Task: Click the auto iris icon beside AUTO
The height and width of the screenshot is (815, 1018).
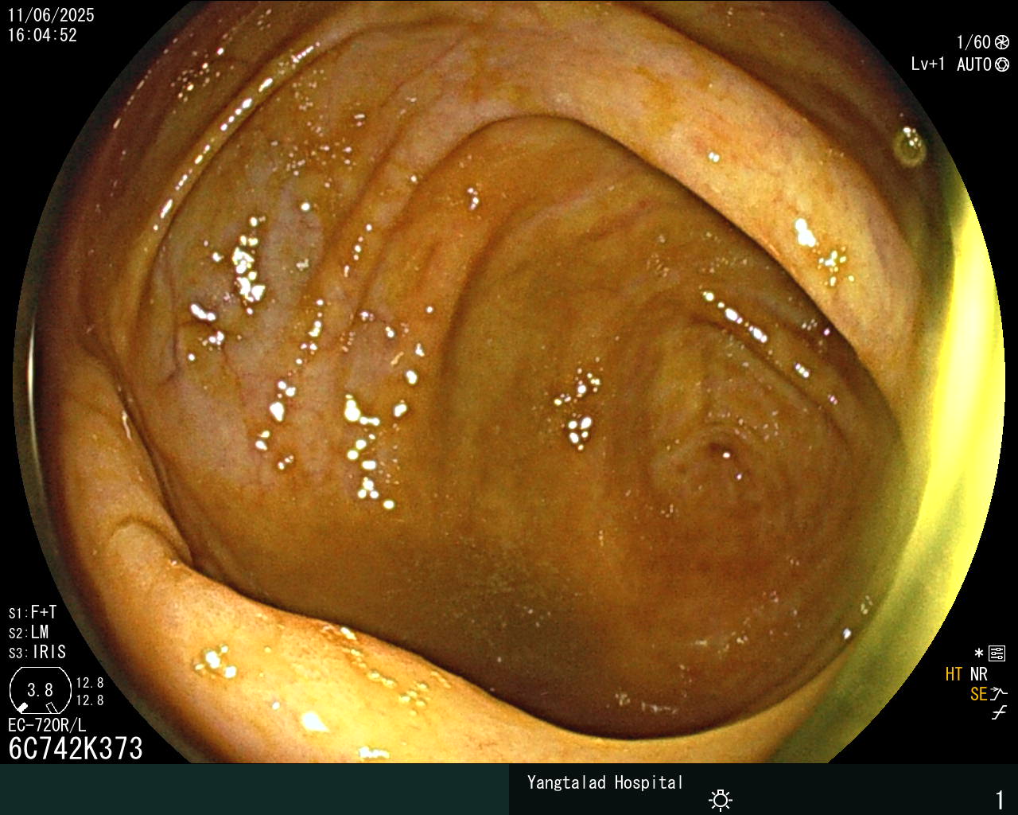Action: coord(1002,64)
